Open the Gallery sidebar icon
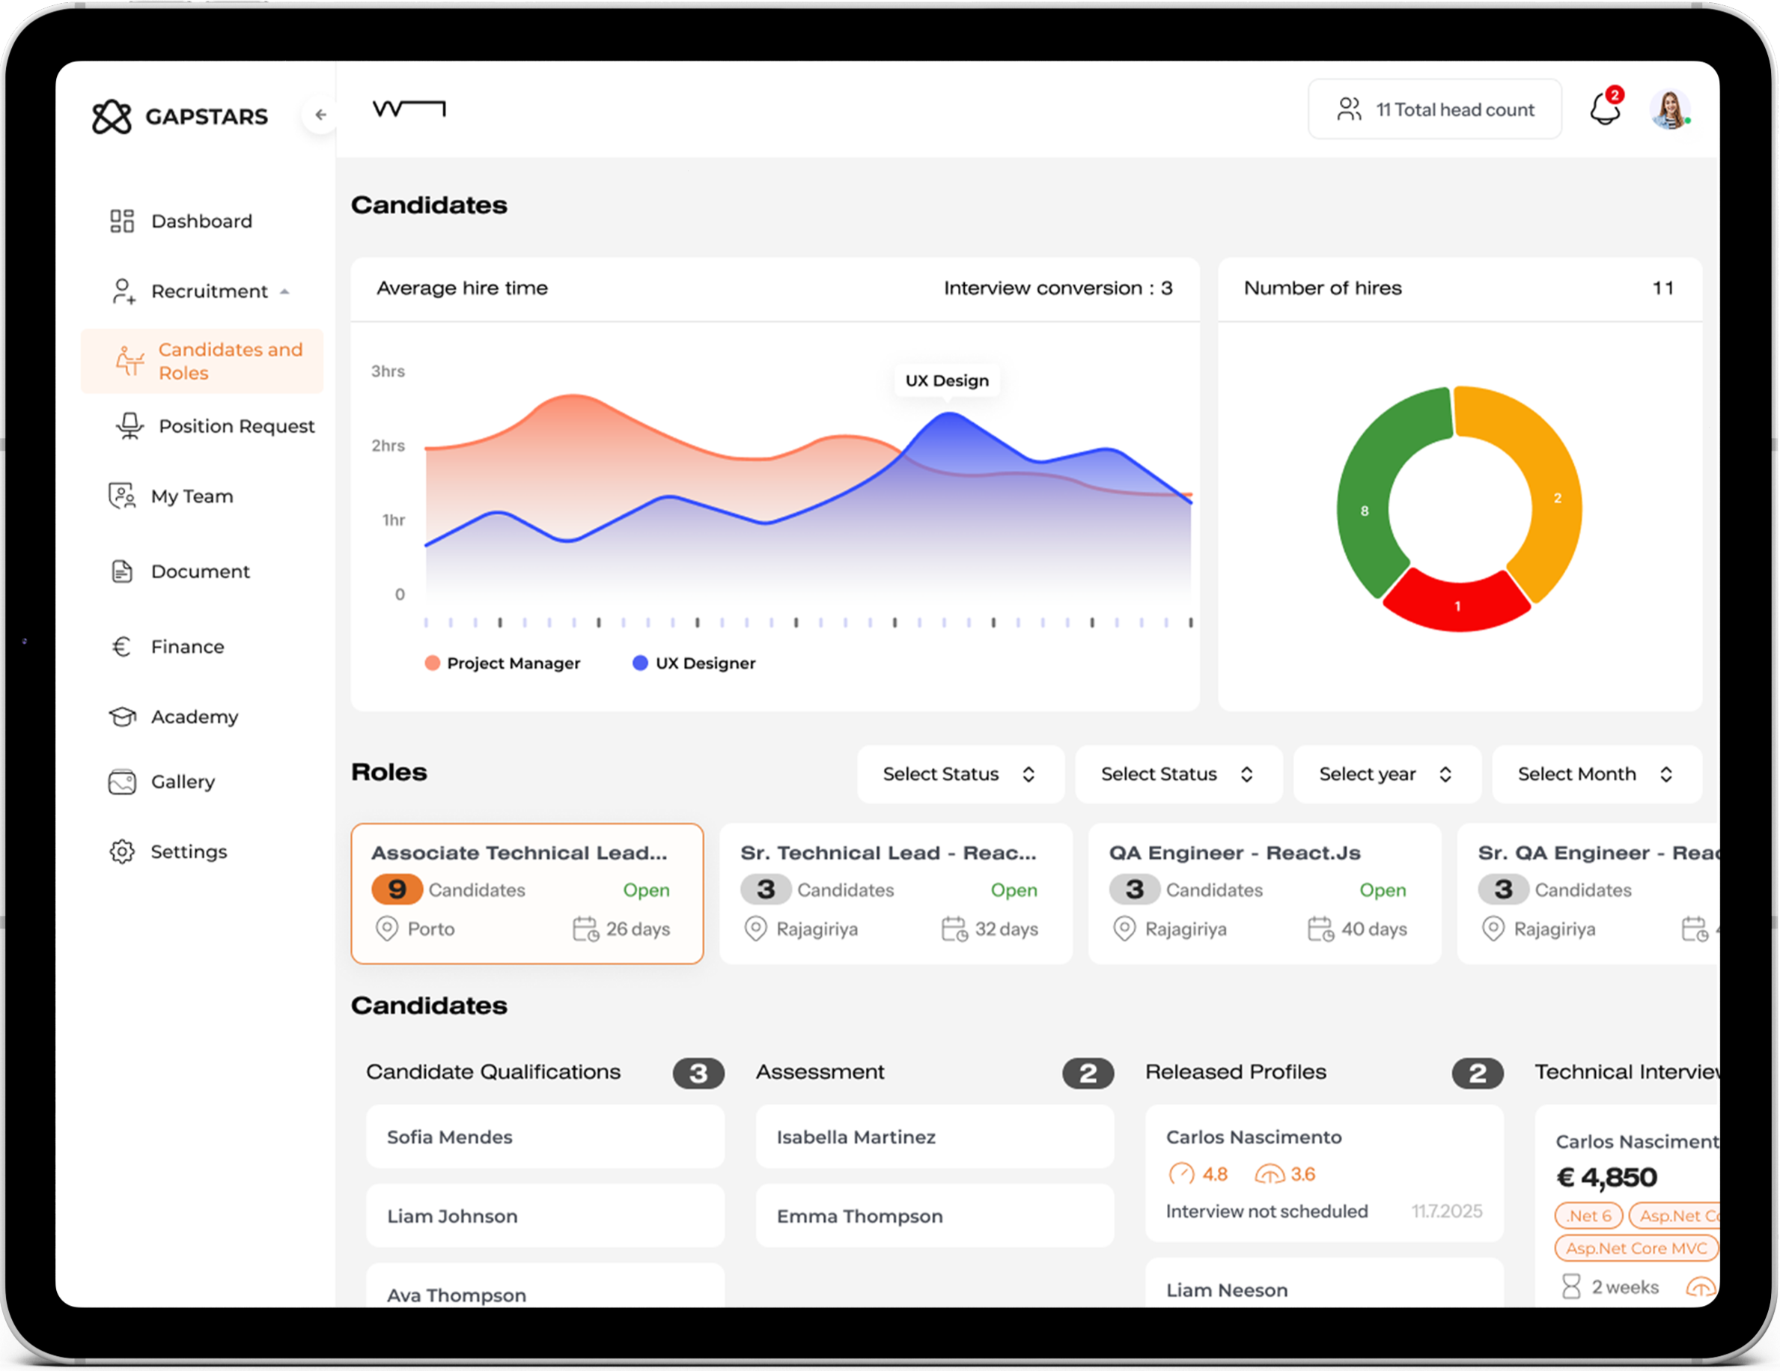Viewport: 1780px width, 1371px height. tap(121, 782)
